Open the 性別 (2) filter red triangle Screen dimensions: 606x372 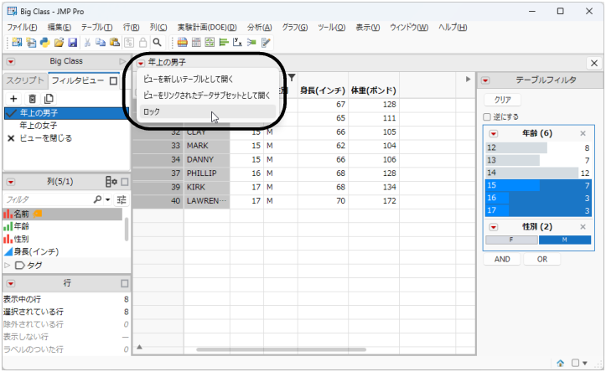(494, 227)
